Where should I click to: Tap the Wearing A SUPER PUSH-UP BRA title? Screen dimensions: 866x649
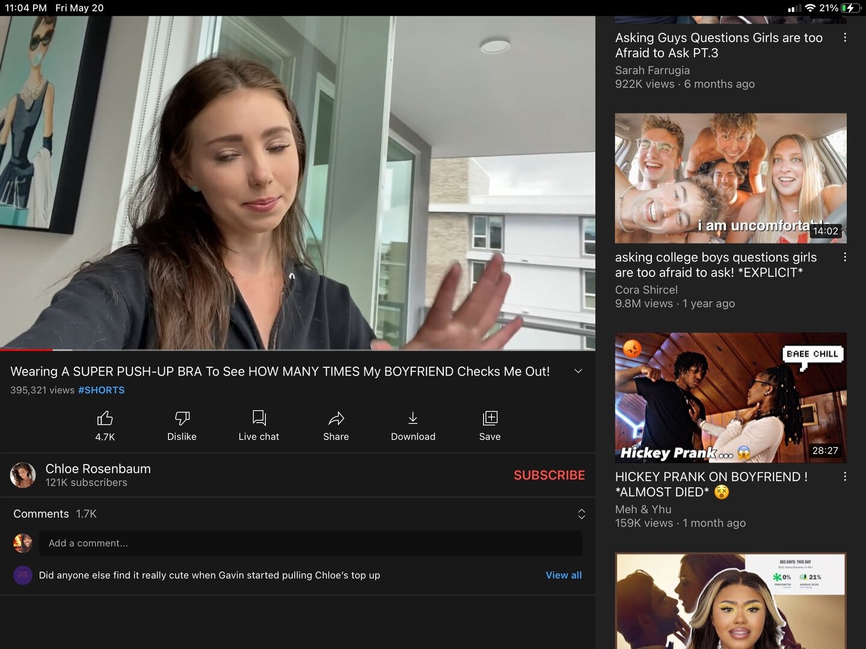coord(280,371)
